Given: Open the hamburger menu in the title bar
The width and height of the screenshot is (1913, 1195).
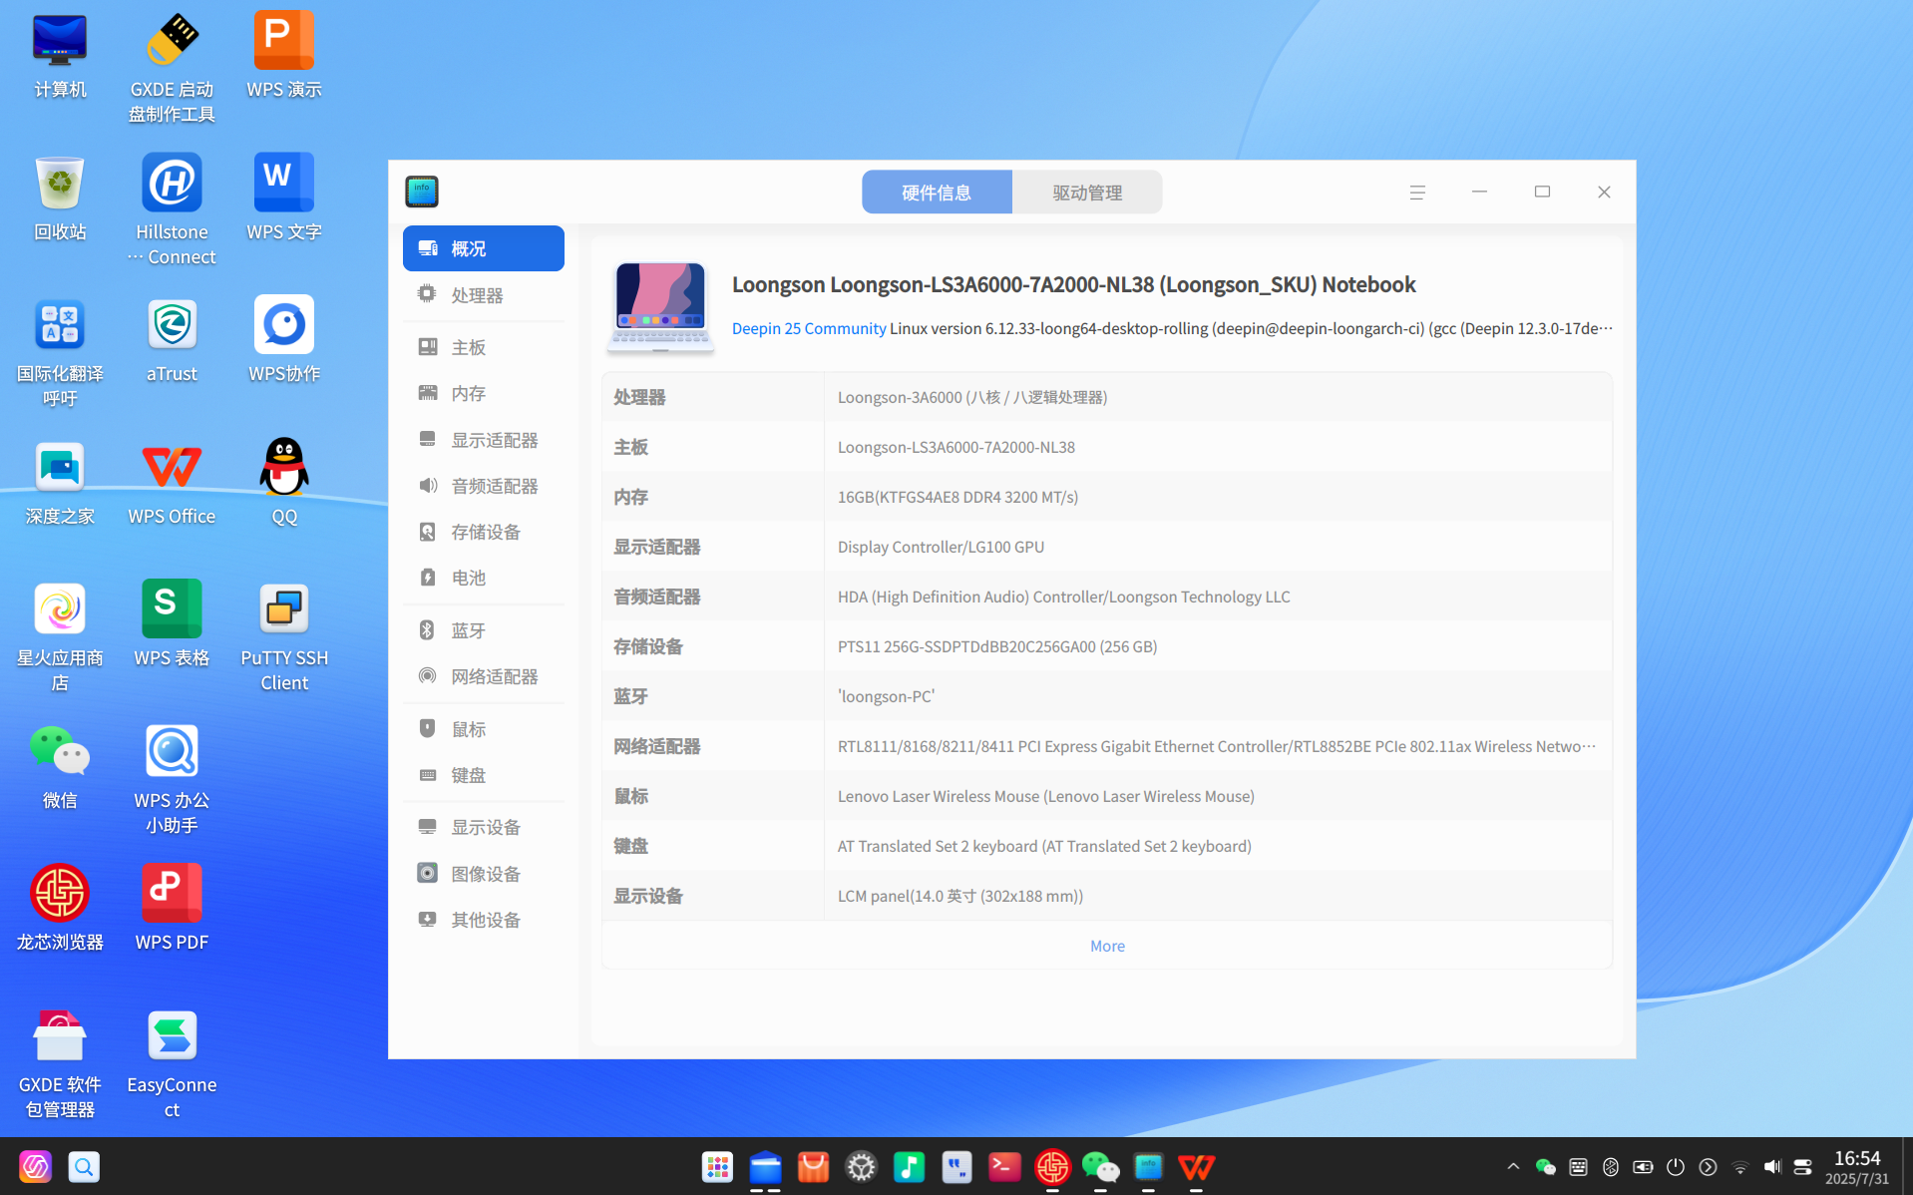Looking at the screenshot, I should point(1417,193).
